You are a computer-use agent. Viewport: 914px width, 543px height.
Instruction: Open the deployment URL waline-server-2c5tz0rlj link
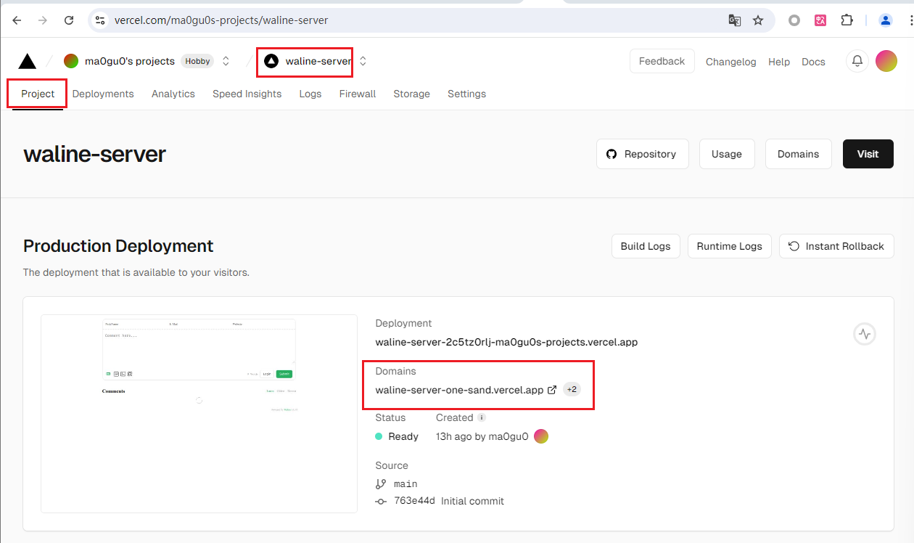[x=506, y=342]
